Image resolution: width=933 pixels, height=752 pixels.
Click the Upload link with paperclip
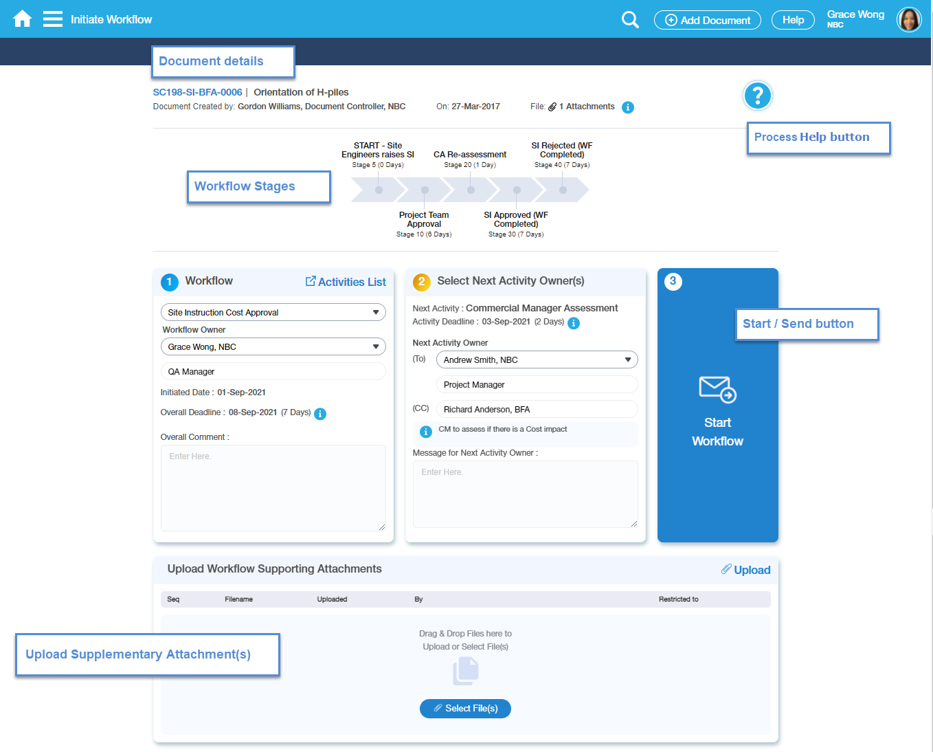click(745, 570)
